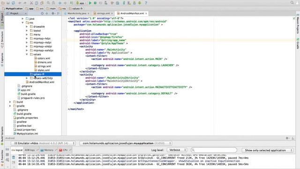Expand the values-w820dp folder arrow
This screenshot has height=169, width=300.
click(27, 78)
